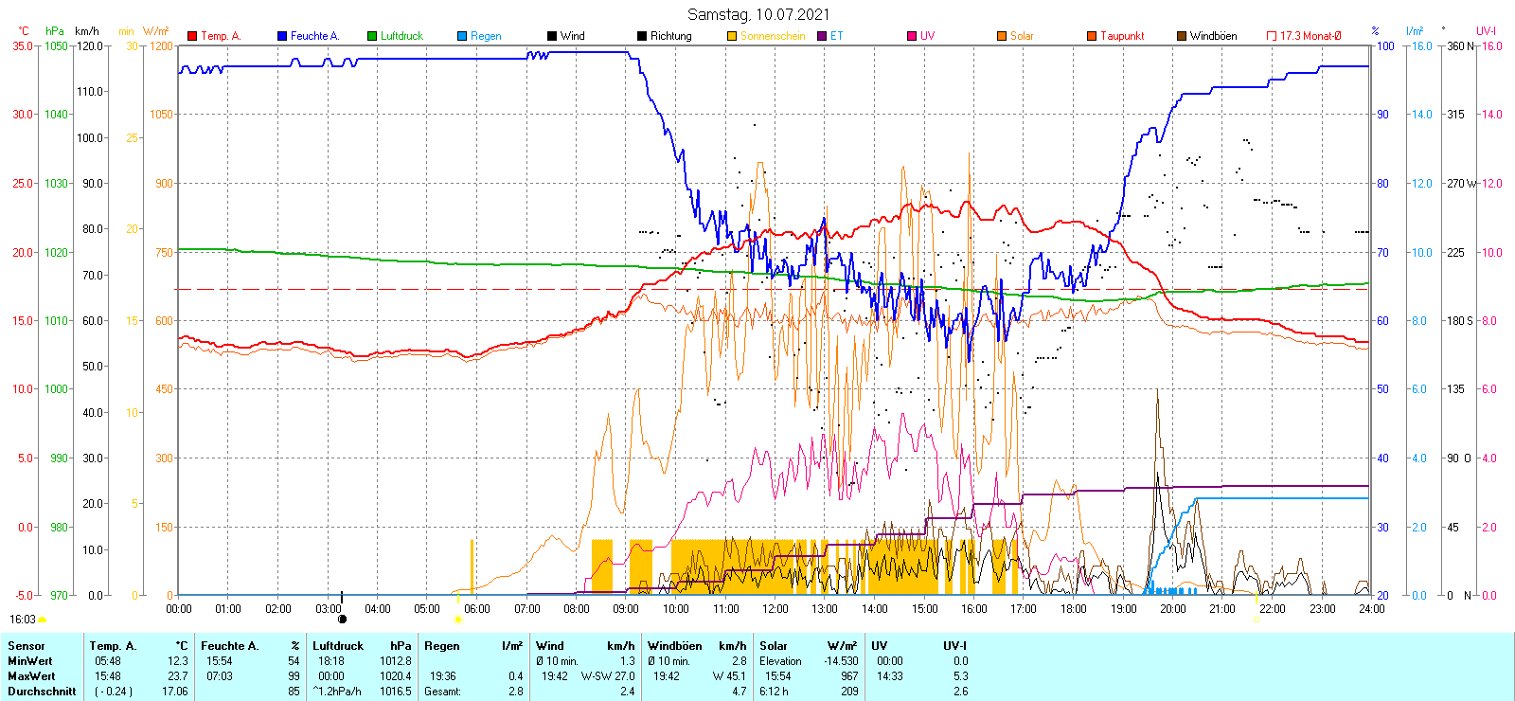Viewport: 1515px width, 701px height.
Task: Click the red Temp. A. legend square
Action: 192,36
